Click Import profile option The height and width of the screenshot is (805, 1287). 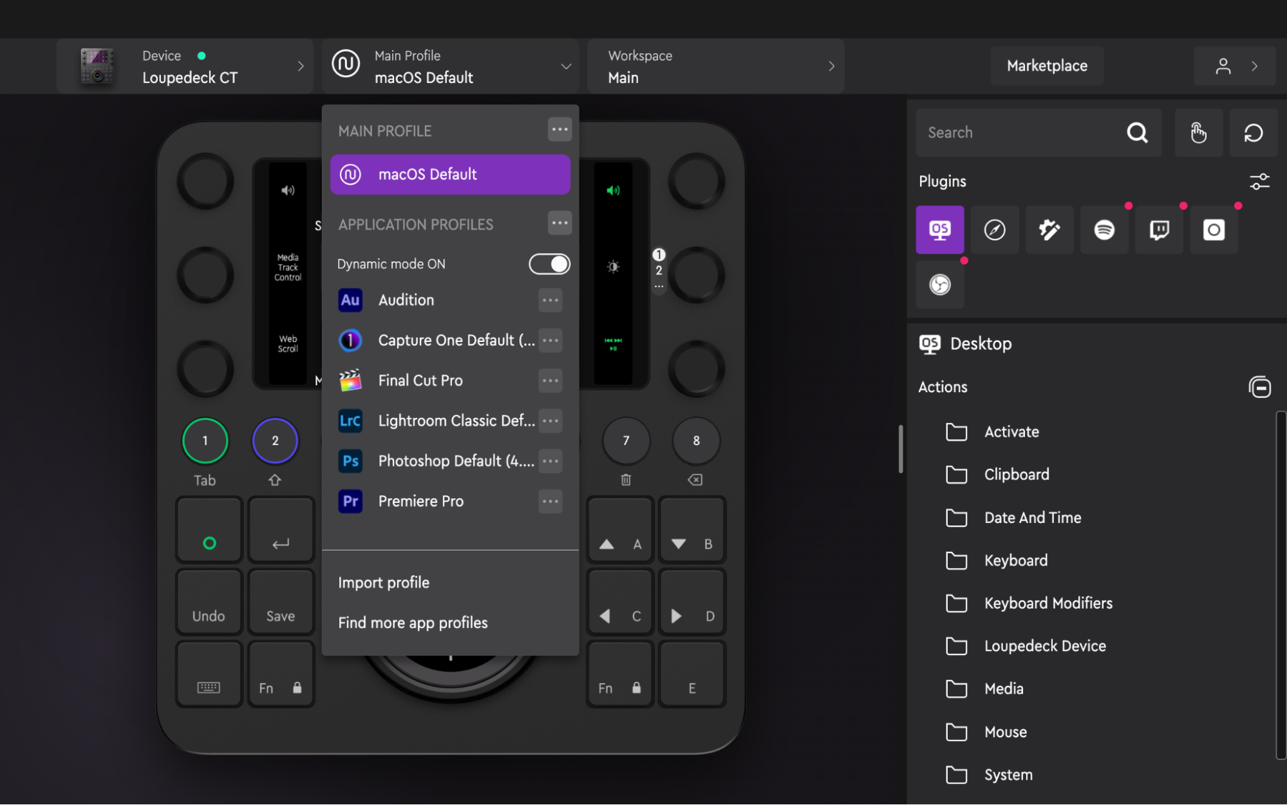[384, 582]
